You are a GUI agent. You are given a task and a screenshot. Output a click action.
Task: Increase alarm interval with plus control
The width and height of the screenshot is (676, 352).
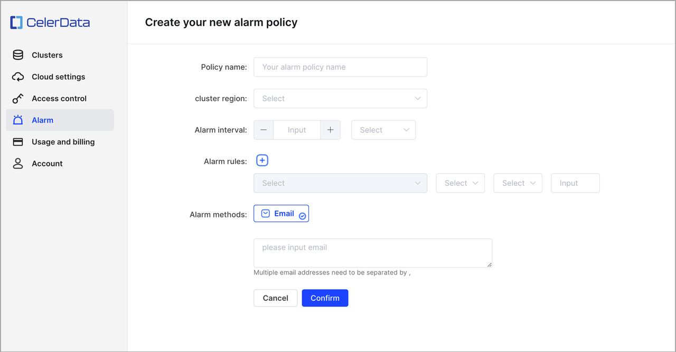(x=330, y=129)
